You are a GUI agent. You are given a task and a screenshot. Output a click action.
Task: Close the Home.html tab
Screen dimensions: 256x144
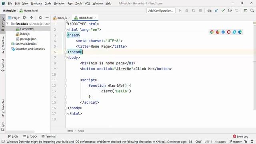[95, 18]
